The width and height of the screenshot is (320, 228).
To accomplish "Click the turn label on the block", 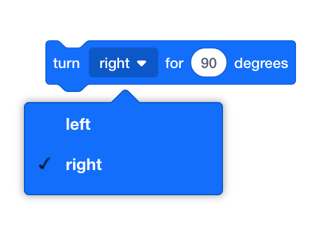I will coord(66,63).
